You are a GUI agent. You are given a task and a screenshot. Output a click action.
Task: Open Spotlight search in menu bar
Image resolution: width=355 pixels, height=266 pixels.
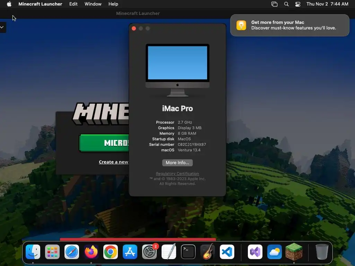[286, 4]
